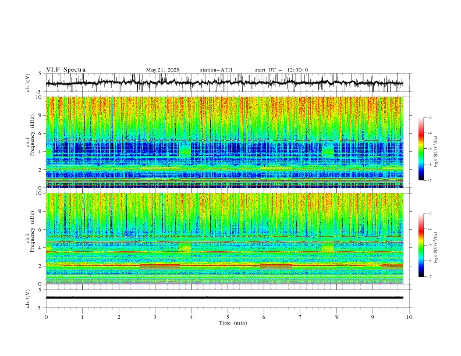Screen dimensions: 461x356
Task: Click the ch.1 PSD color scale bar
Action: pos(421,149)
